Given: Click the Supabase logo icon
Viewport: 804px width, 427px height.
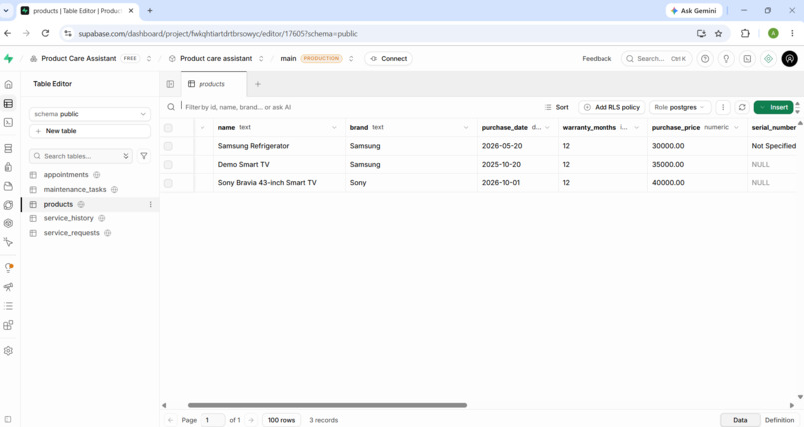Looking at the screenshot, I should 8,59.
